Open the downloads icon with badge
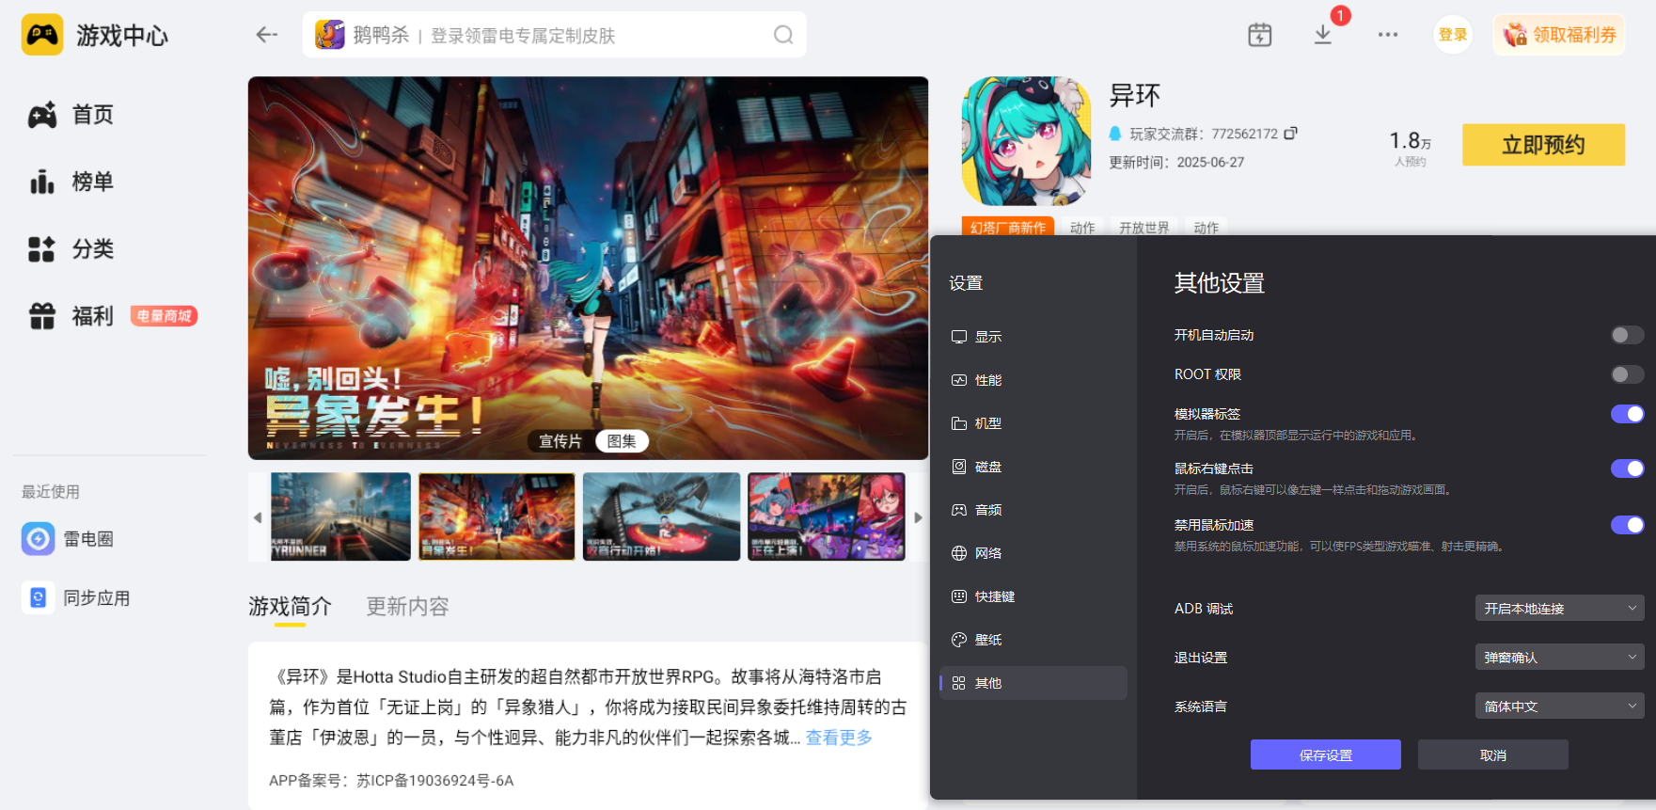This screenshot has width=1656, height=810. [1323, 35]
